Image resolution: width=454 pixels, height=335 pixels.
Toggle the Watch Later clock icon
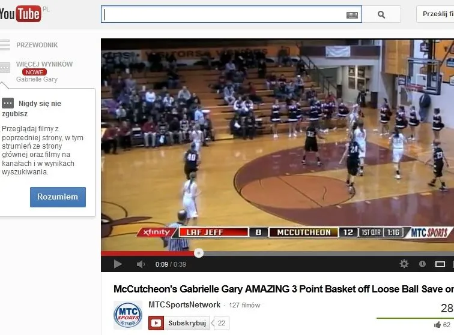click(422, 264)
